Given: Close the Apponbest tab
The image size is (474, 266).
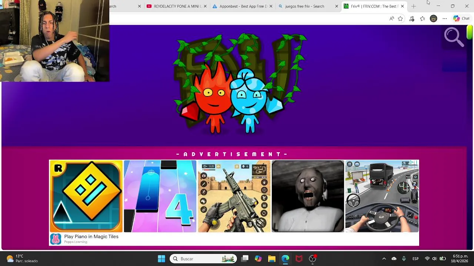Looking at the screenshot, I should pos(271,6).
